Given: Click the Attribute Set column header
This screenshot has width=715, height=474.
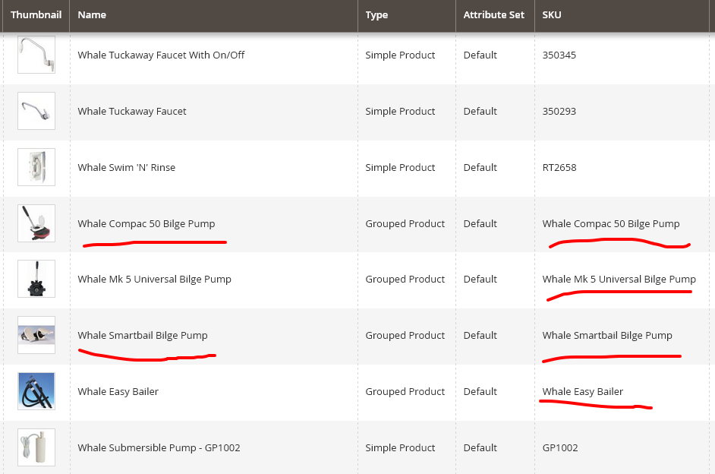Looking at the screenshot, I should [x=493, y=15].
